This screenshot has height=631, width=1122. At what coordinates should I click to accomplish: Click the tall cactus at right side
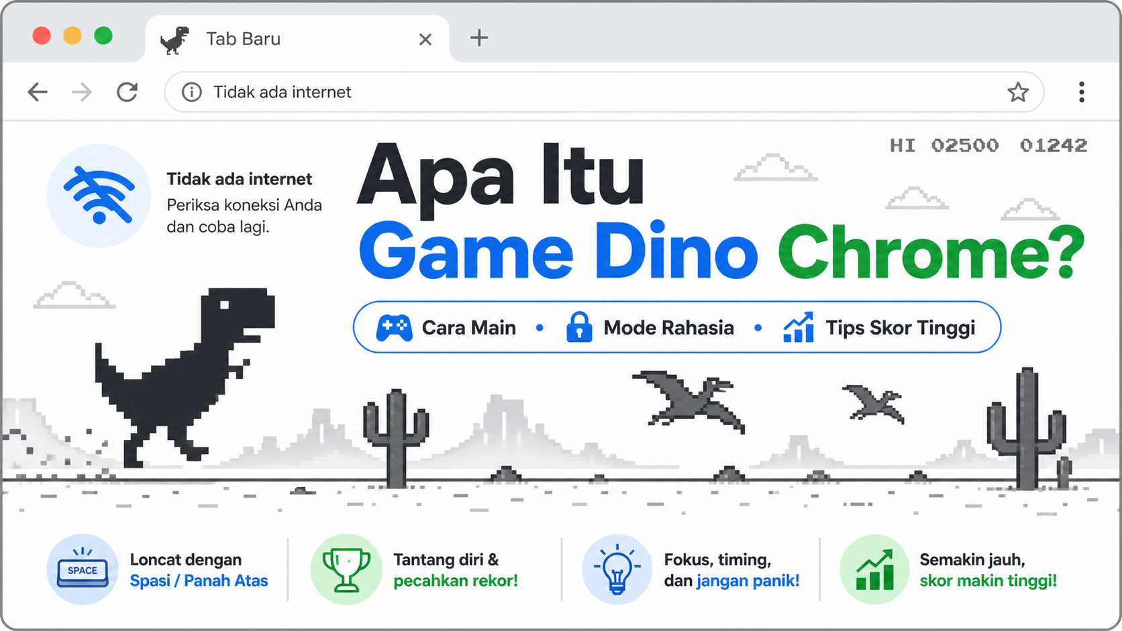coord(1026,428)
